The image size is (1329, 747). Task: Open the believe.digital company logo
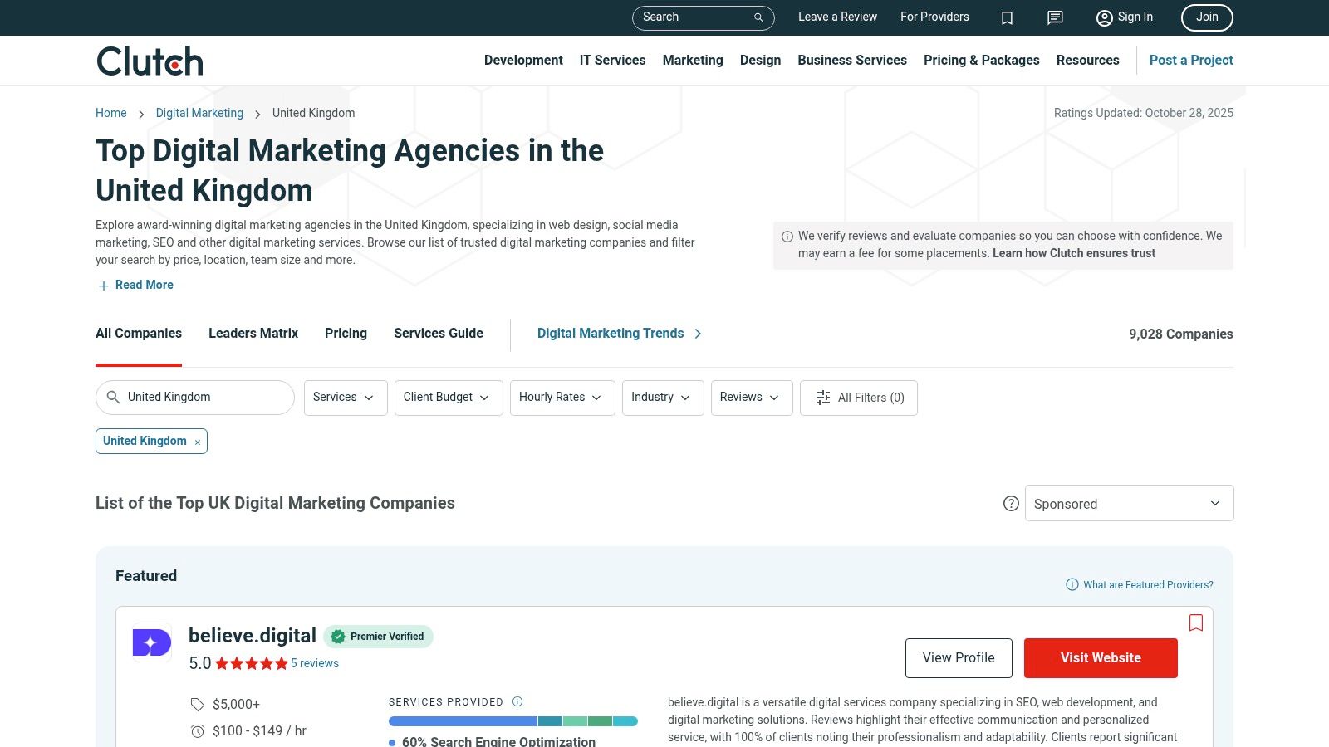point(152,642)
